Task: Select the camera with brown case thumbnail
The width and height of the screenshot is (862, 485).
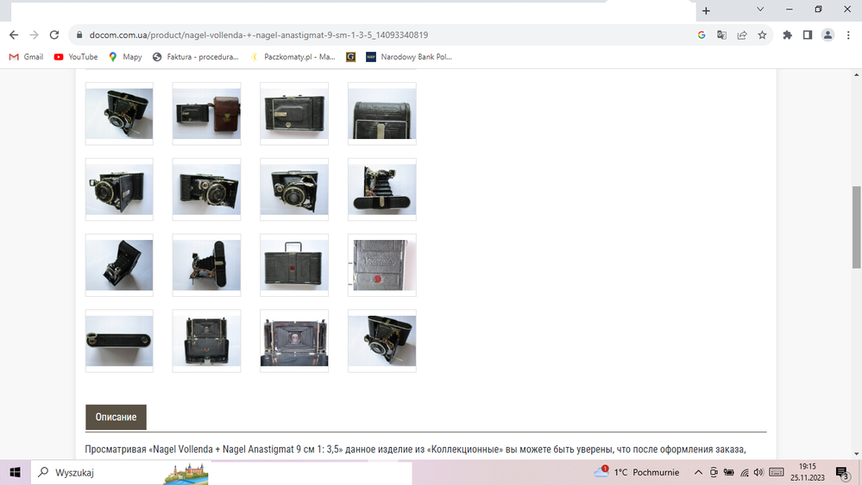Action: 206,114
